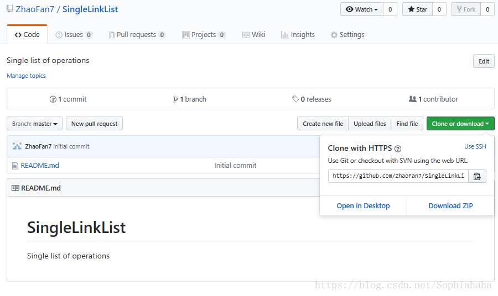Click the SingleLinkList heading in the README

76,228
